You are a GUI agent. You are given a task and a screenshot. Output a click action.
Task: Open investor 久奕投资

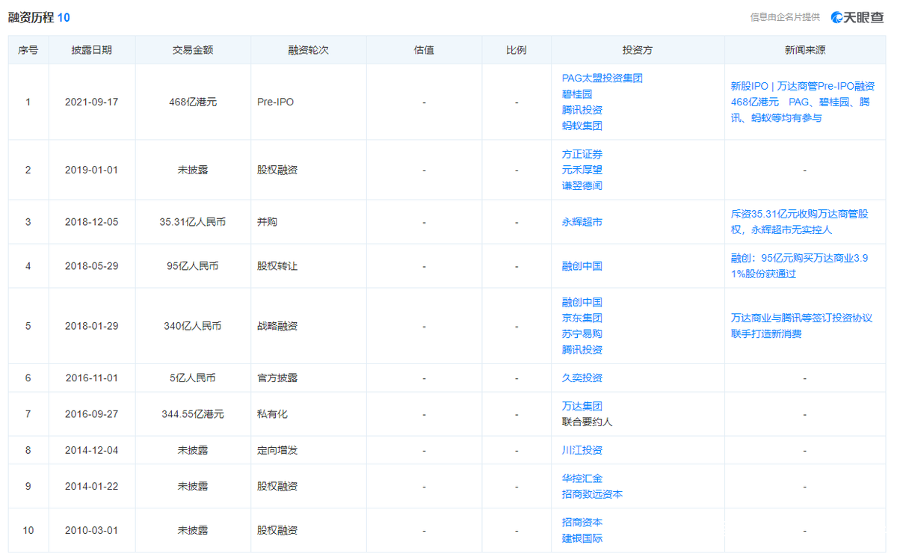[x=582, y=378]
